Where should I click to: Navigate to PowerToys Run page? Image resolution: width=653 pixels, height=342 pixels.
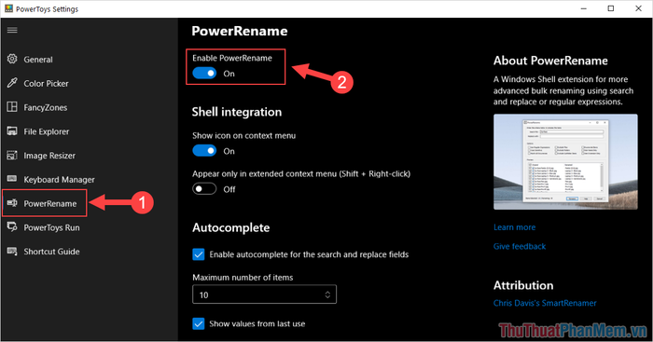pos(51,228)
